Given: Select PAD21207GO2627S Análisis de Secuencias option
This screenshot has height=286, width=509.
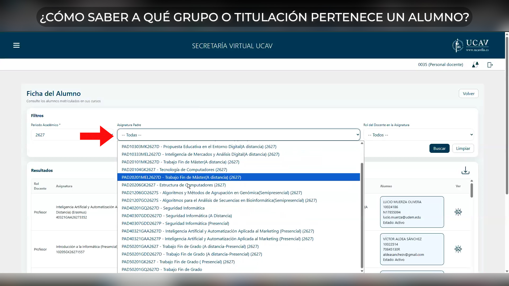Looking at the screenshot, I should [x=239, y=200].
